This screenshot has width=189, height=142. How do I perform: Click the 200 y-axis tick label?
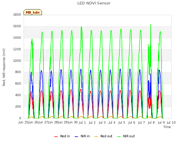click(x=18, y=106)
